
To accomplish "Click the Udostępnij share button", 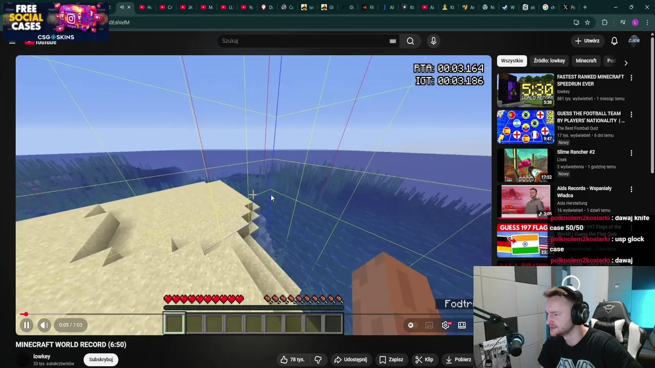I will pyautogui.click(x=351, y=360).
